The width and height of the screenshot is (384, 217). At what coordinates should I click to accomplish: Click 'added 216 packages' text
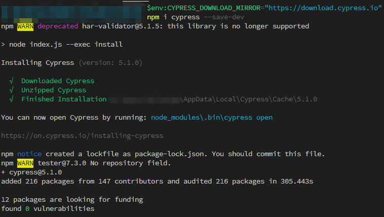tap(37, 182)
